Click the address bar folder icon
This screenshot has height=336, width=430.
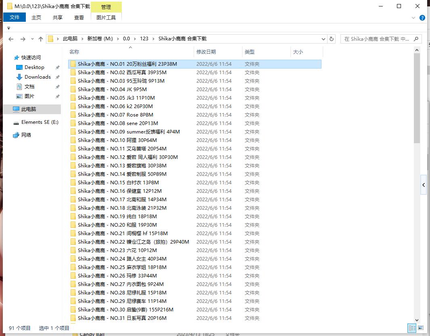[50, 39]
